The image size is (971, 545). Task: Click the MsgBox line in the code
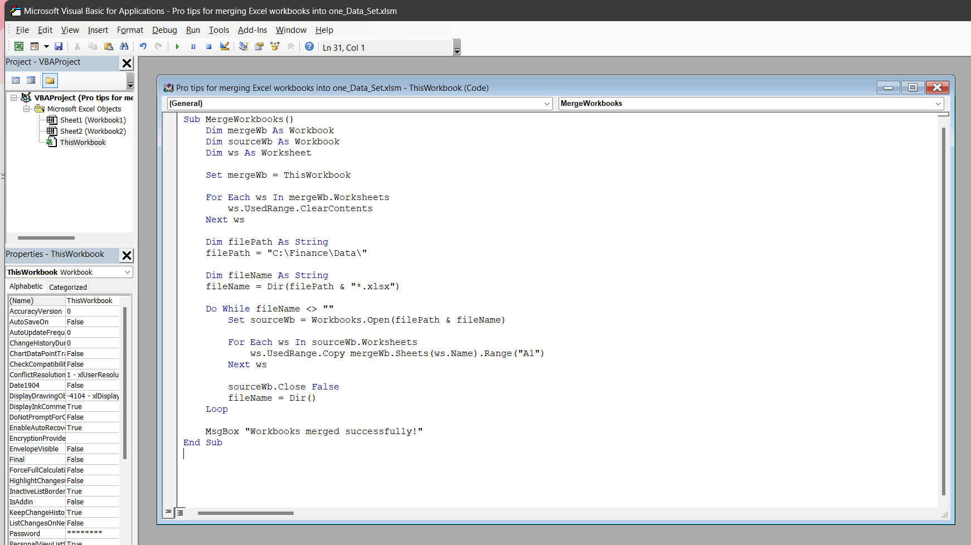click(x=314, y=431)
